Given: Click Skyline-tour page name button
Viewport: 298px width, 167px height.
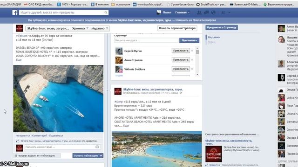Looking at the screenshot, I should [x=48, y=28].
